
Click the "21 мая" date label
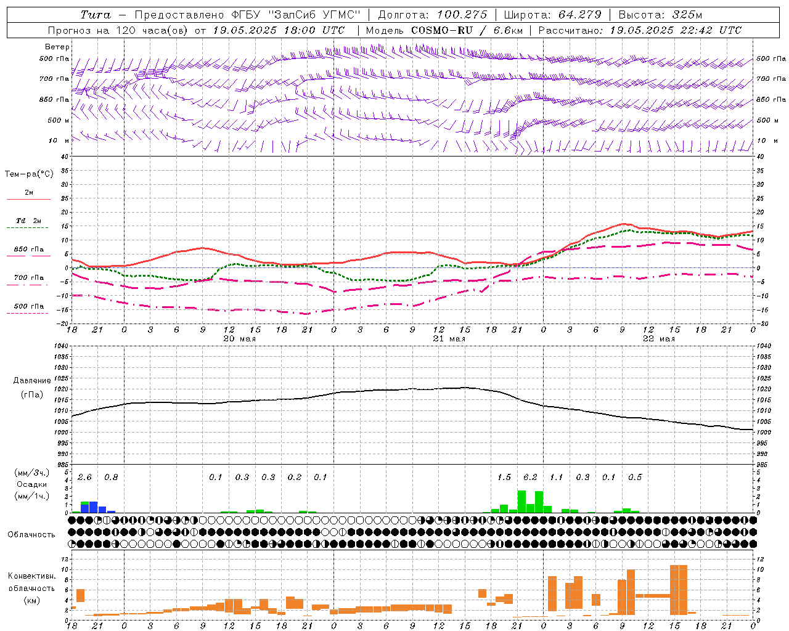449,339
